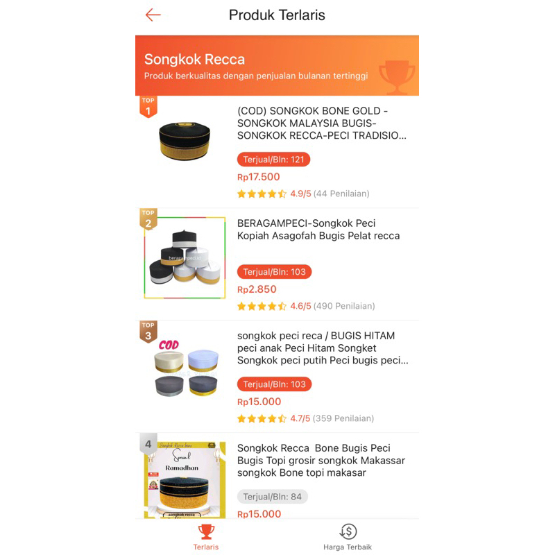Tap the Terjual/Bln: 84 badge
This screenshot has width=555, height=555.
point(272,497)
